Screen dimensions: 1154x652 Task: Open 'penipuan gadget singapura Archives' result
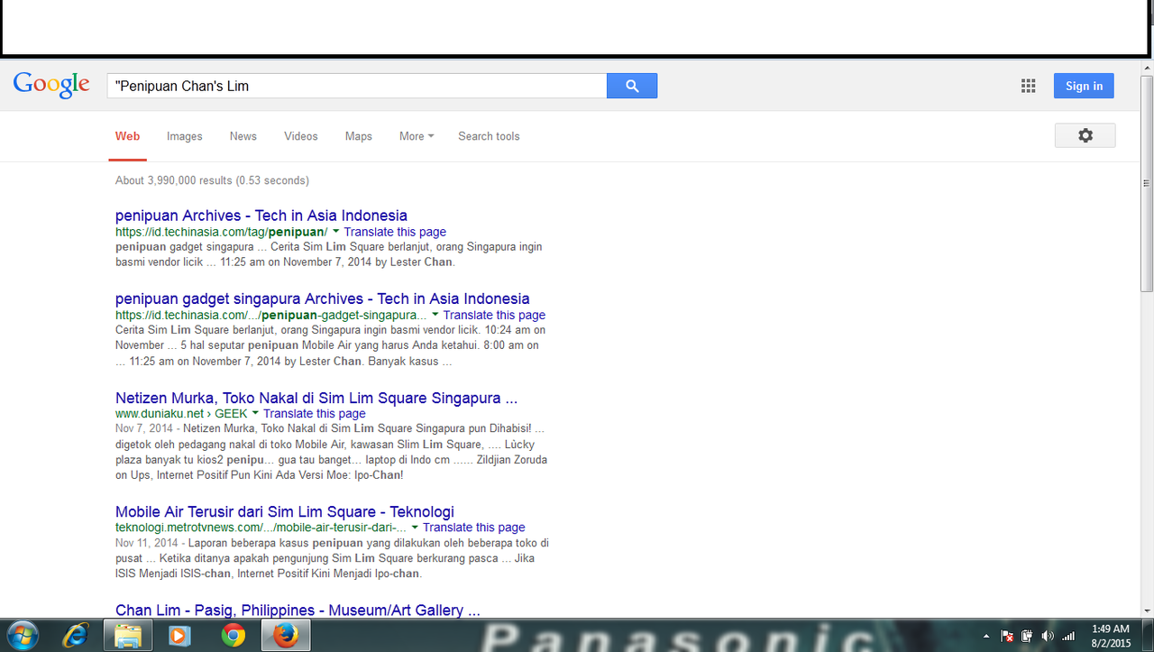pos(323,298)
